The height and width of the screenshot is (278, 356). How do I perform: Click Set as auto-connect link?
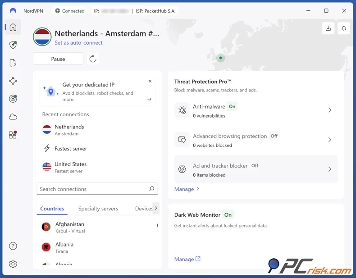tap(78, 43)
